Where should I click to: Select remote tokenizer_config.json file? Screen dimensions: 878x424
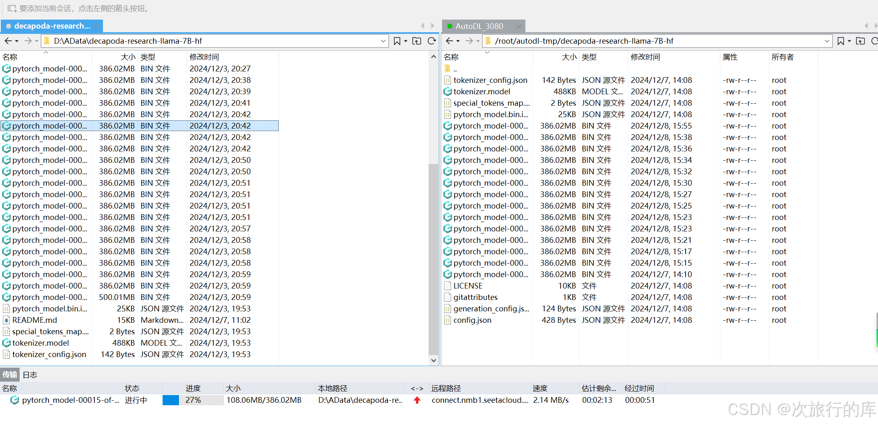click(x=630, y=80)
